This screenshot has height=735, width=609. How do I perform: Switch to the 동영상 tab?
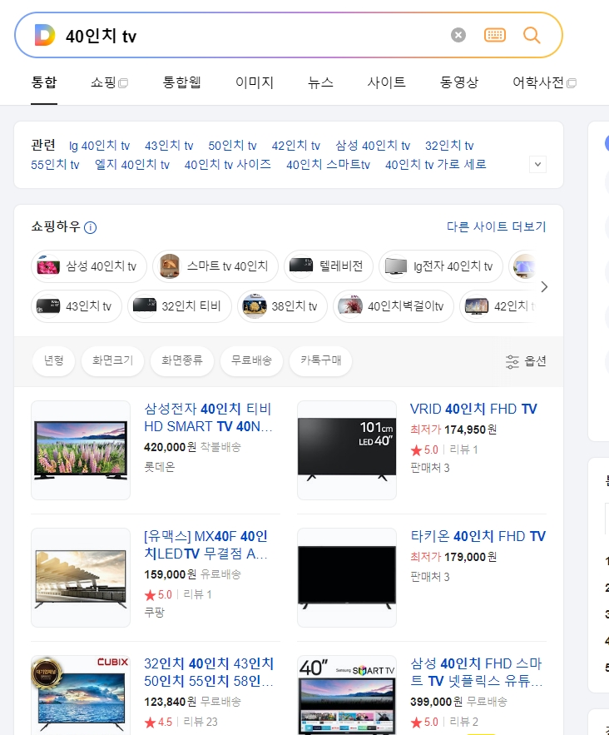tap(459, 82)
